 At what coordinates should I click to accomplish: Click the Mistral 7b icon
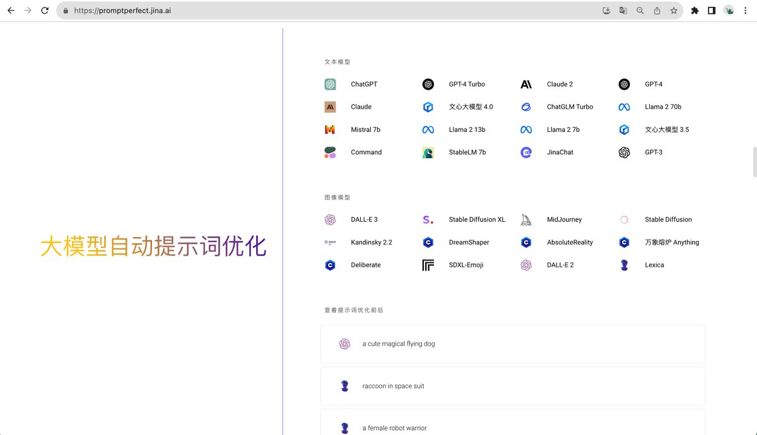click(x=330, y=130)
